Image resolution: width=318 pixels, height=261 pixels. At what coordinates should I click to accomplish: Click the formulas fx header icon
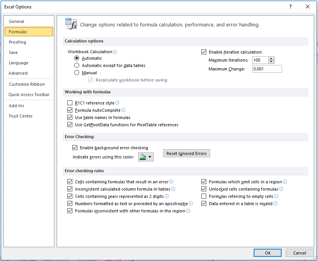[71, 24]
